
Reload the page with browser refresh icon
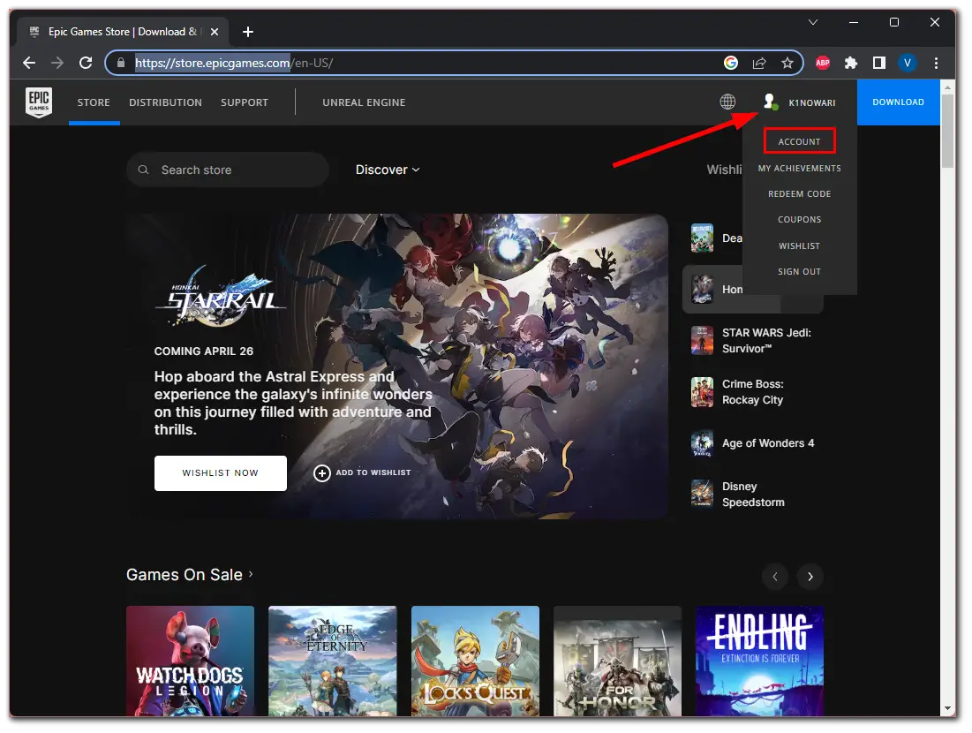tap(86, 63)
